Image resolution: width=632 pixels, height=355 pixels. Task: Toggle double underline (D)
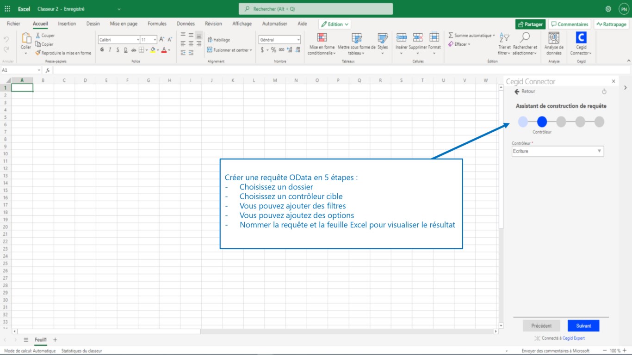pos(125,50)
